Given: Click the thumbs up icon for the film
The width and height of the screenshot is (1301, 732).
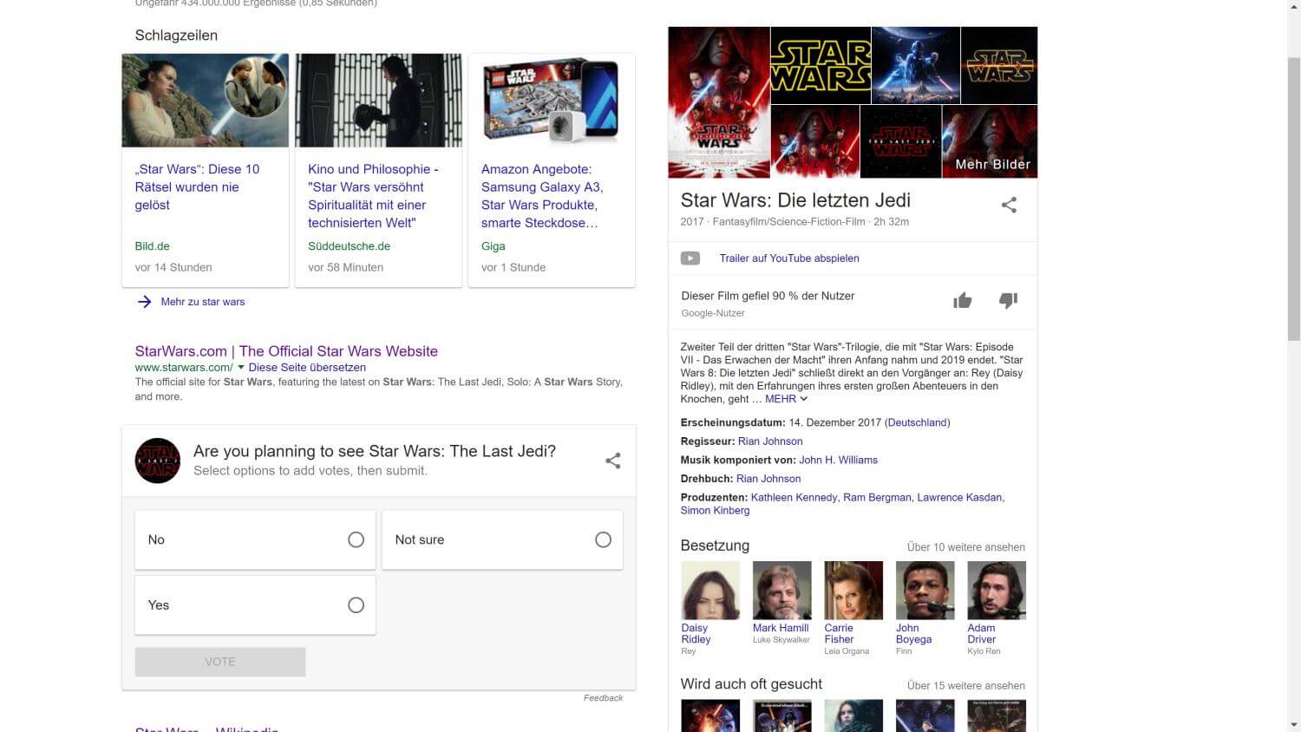Looking at the screenshot, I should point(962,301).
